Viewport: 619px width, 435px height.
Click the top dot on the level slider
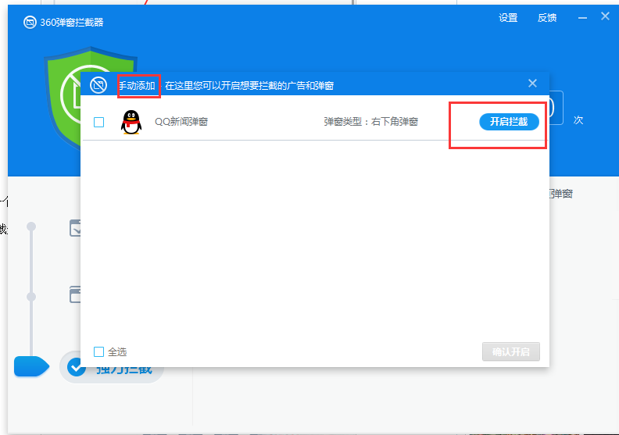(x=31, y=226)
